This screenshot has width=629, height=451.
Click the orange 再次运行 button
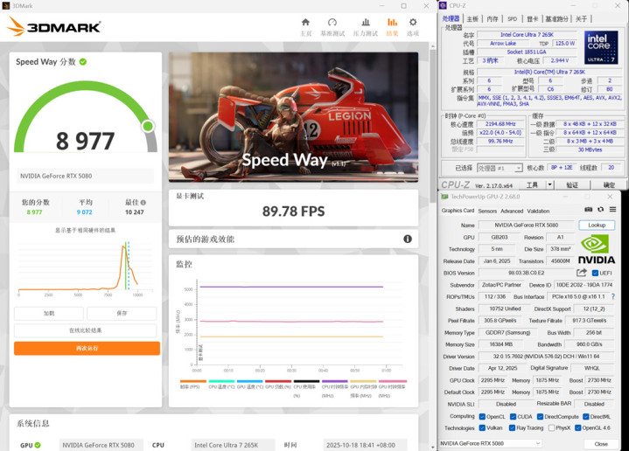click(x=87, y=348)
